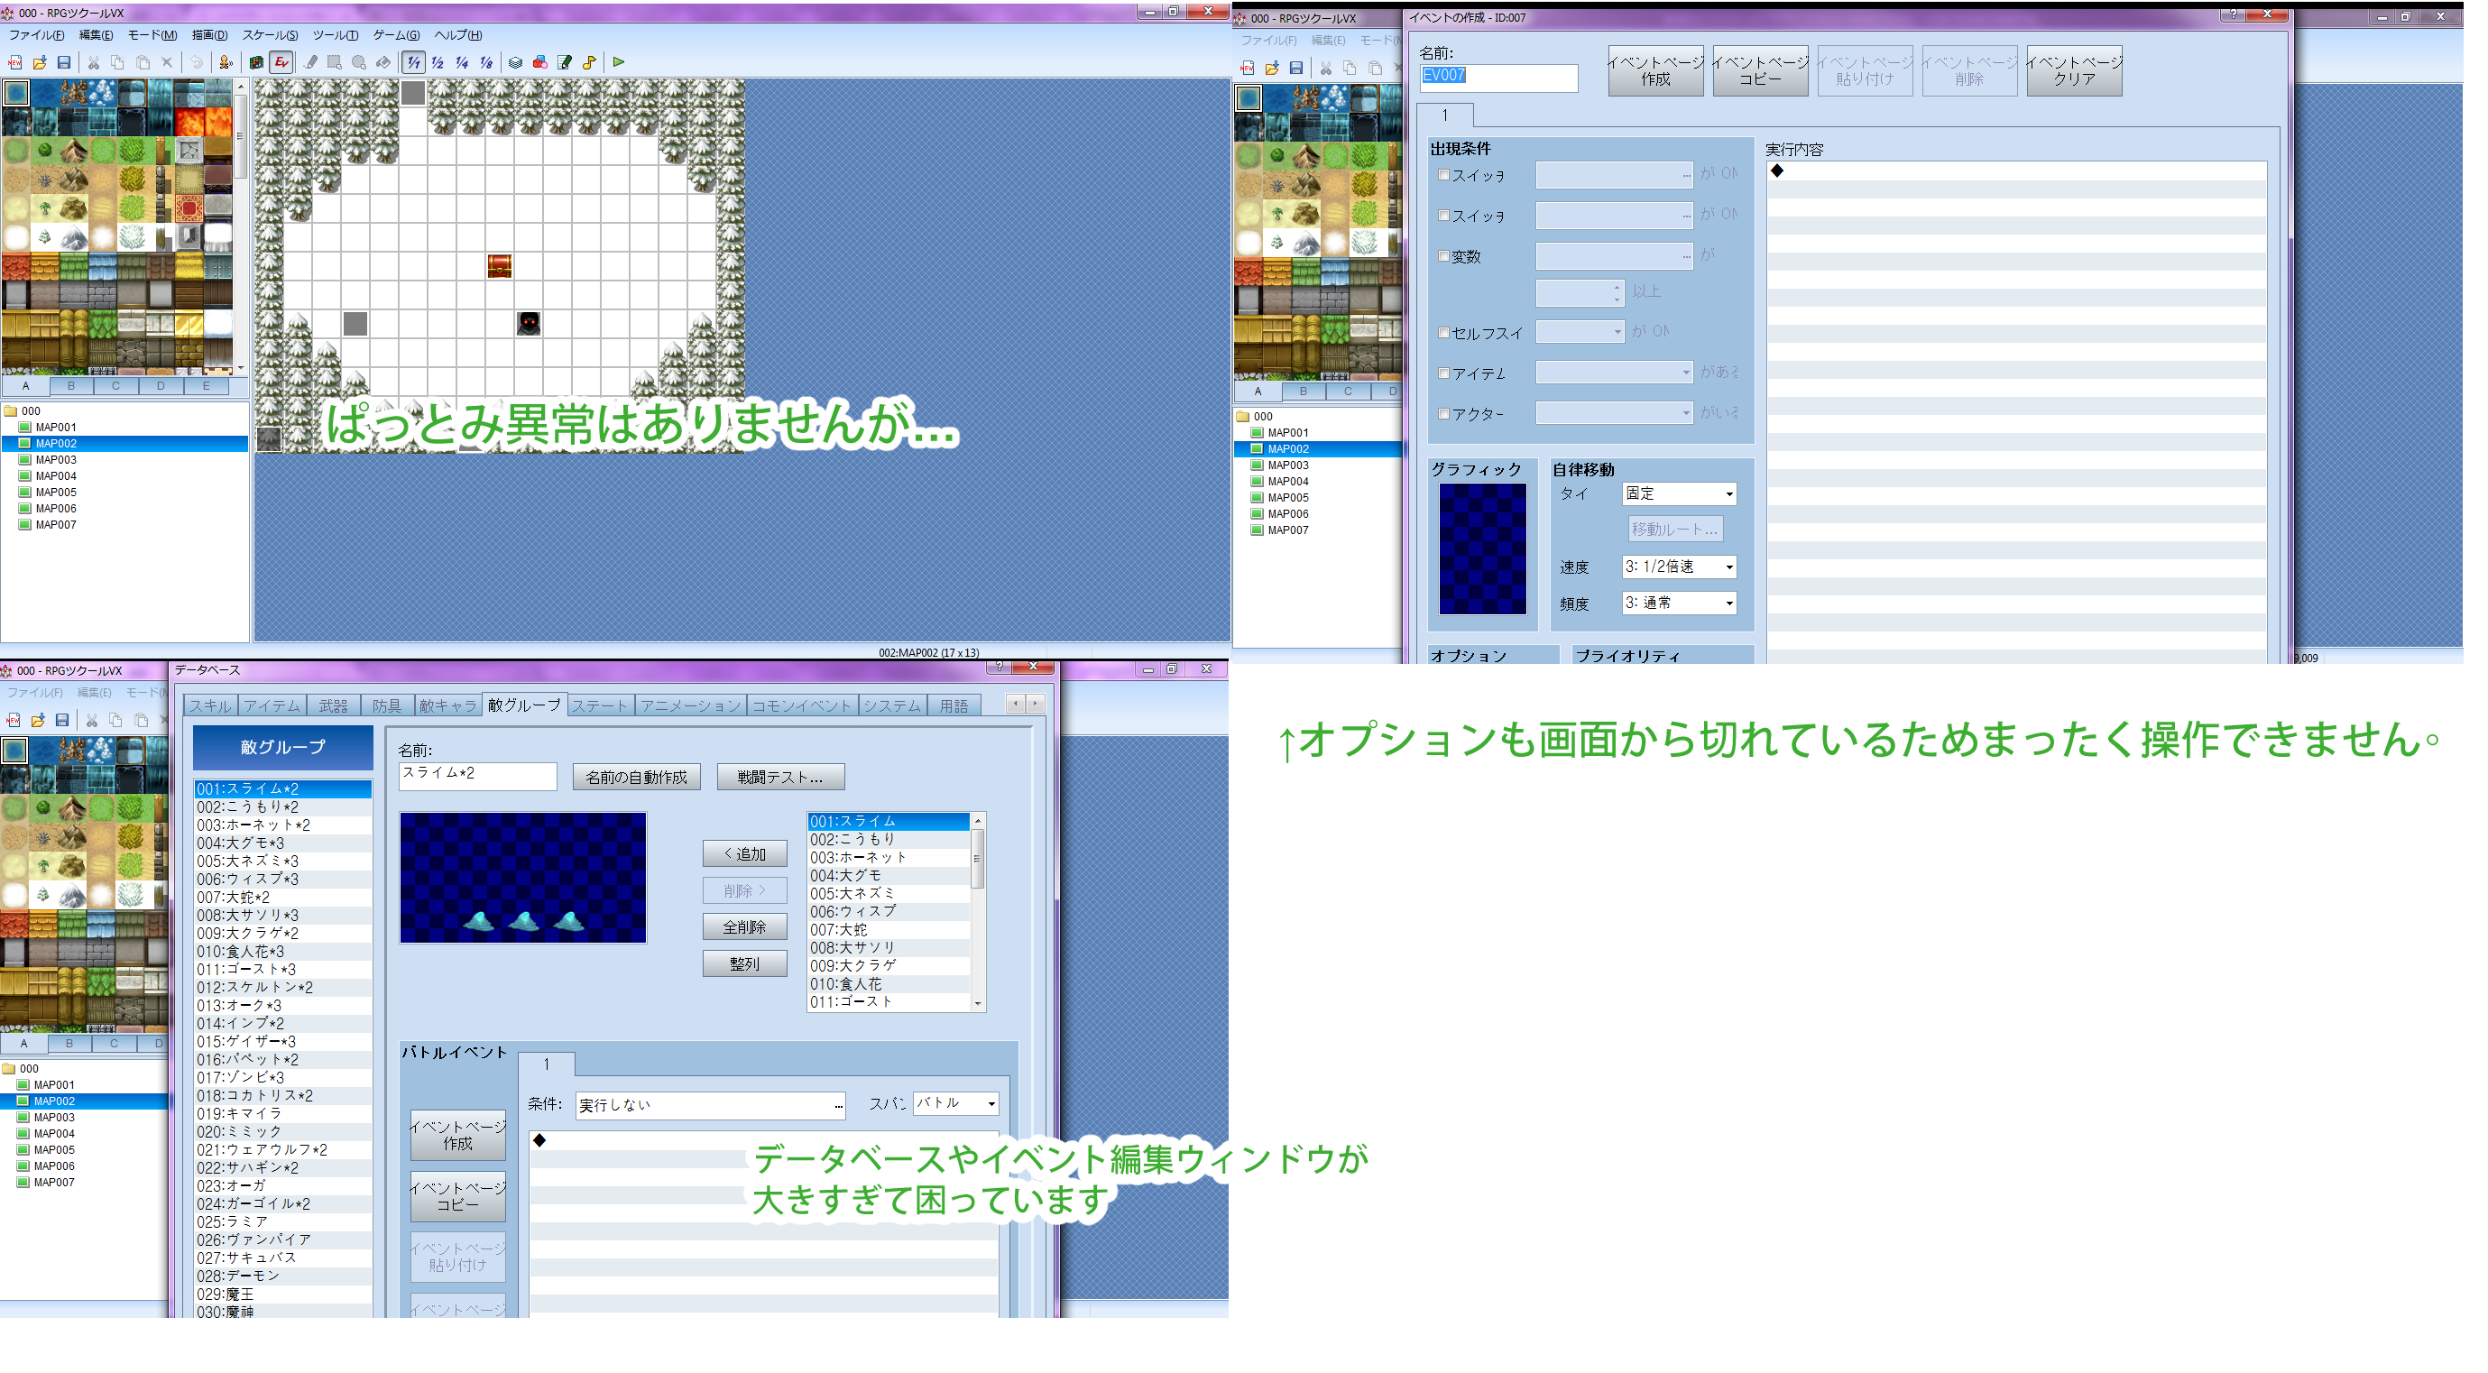Select MAP005 in top-left map tree

[55, 493]
